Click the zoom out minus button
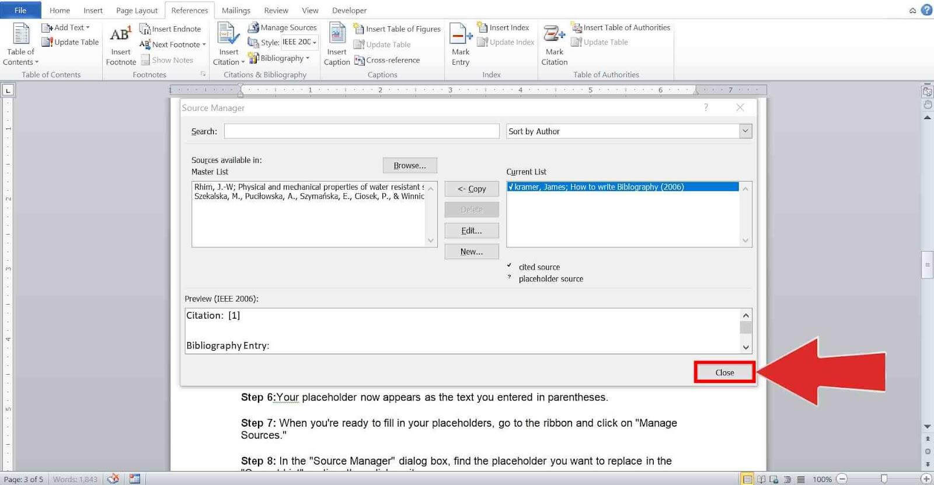 [x=842, y=479]
